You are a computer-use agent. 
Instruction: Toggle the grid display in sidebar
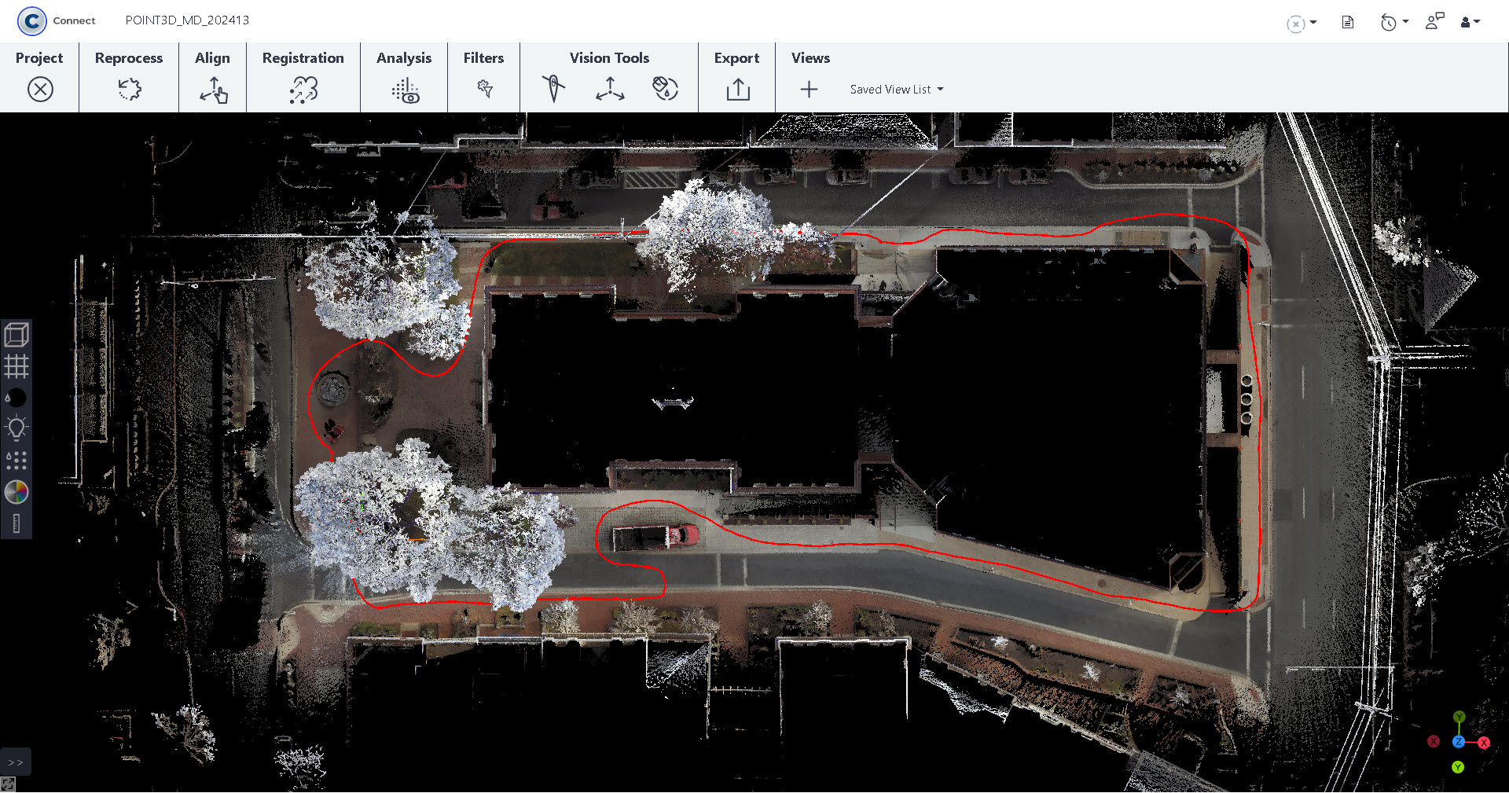(x=17, y=366)
